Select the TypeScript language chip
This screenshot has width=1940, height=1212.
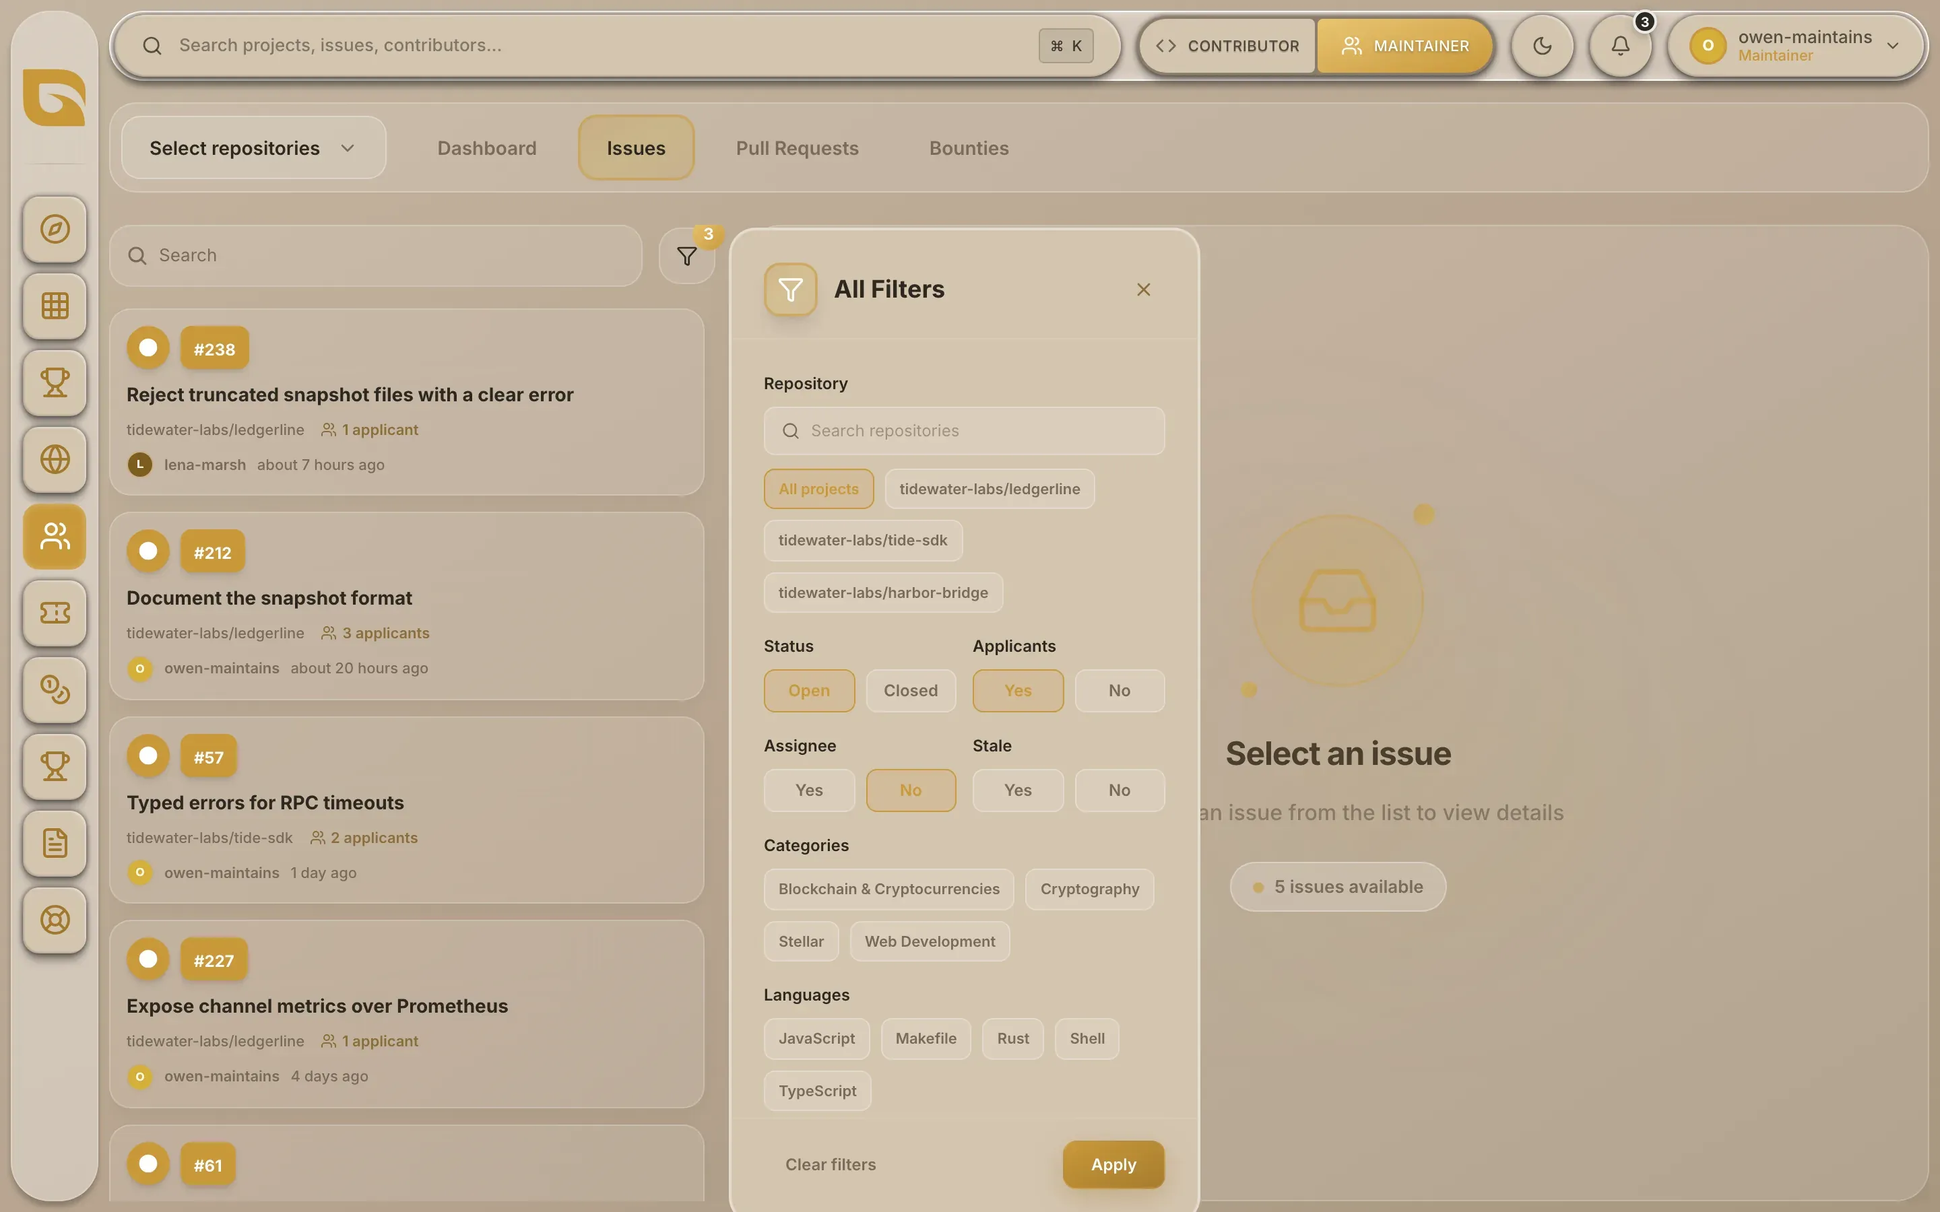coord(817,1091)
